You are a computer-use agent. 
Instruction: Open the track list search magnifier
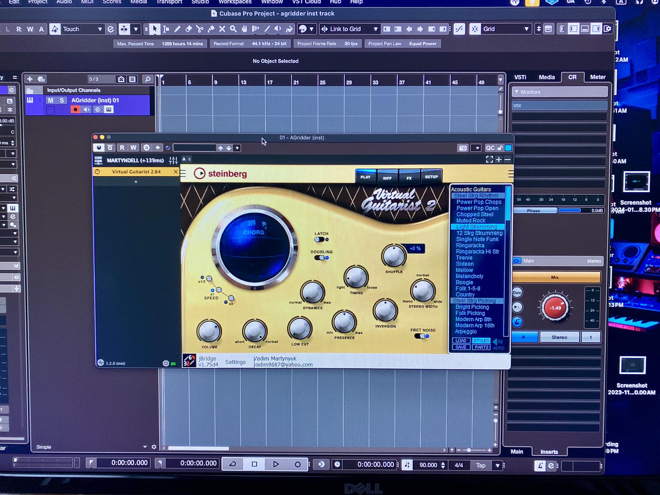[x=148, y=79]
